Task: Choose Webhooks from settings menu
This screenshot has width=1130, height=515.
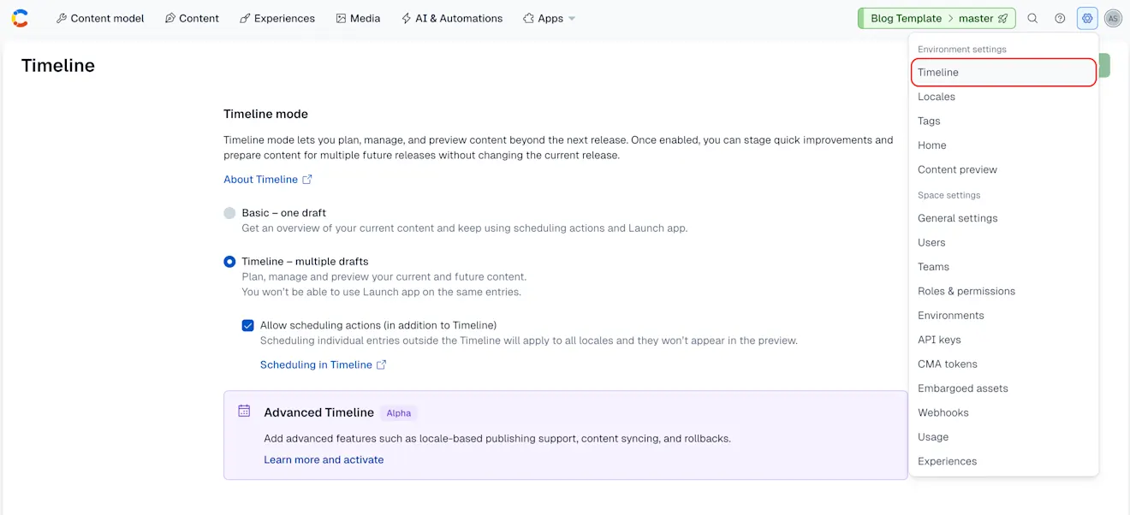Action: pos(943,412)
